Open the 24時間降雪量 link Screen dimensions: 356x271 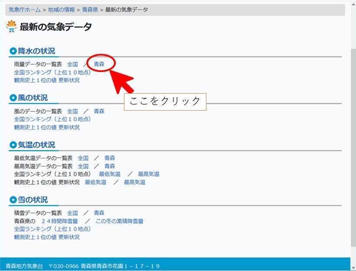tap(60, 221)
